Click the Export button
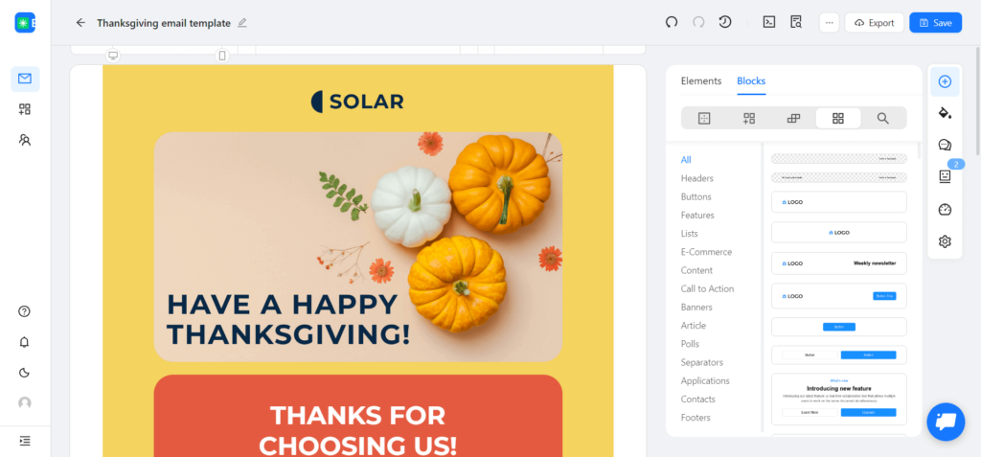The image size is (981, 457). coord(874,23)
